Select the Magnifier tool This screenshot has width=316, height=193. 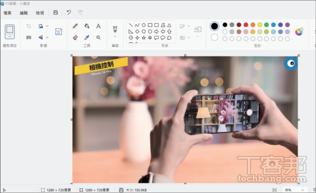(x=98, y=37)
